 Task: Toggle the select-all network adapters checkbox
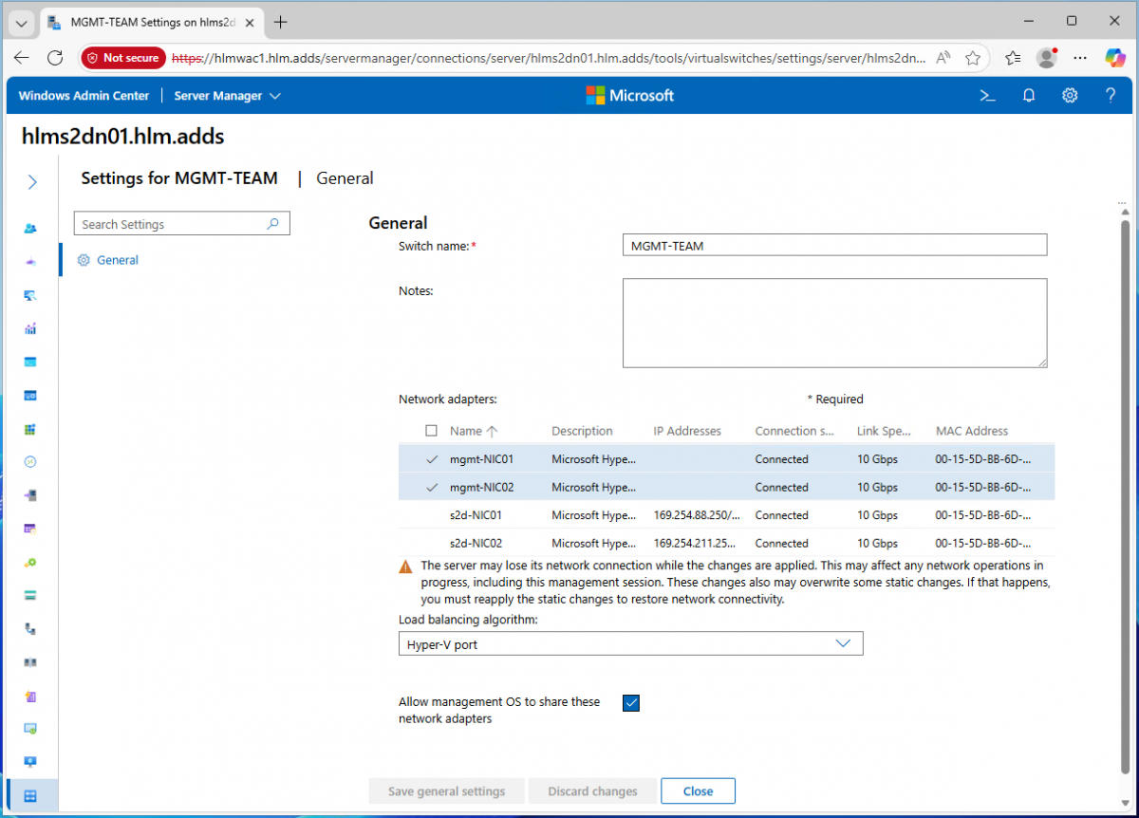432,431
